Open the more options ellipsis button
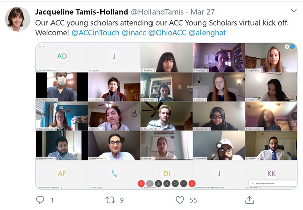The image size is (303, 210). tap(184, 184)
